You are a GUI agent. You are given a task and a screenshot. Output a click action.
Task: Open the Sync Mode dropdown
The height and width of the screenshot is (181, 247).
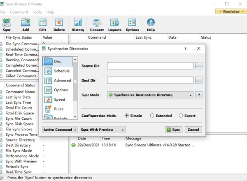[x=150, y=95]
